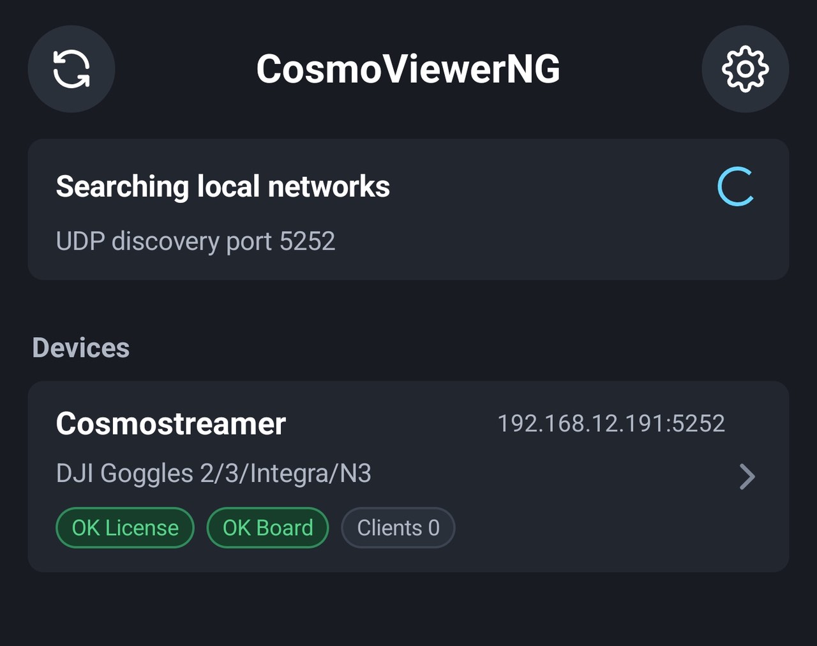Open Cosmostreamer using the chevron arrow
Image resolution: width=817 pixels, height=646 pixels.
click(x=747, y=476)
